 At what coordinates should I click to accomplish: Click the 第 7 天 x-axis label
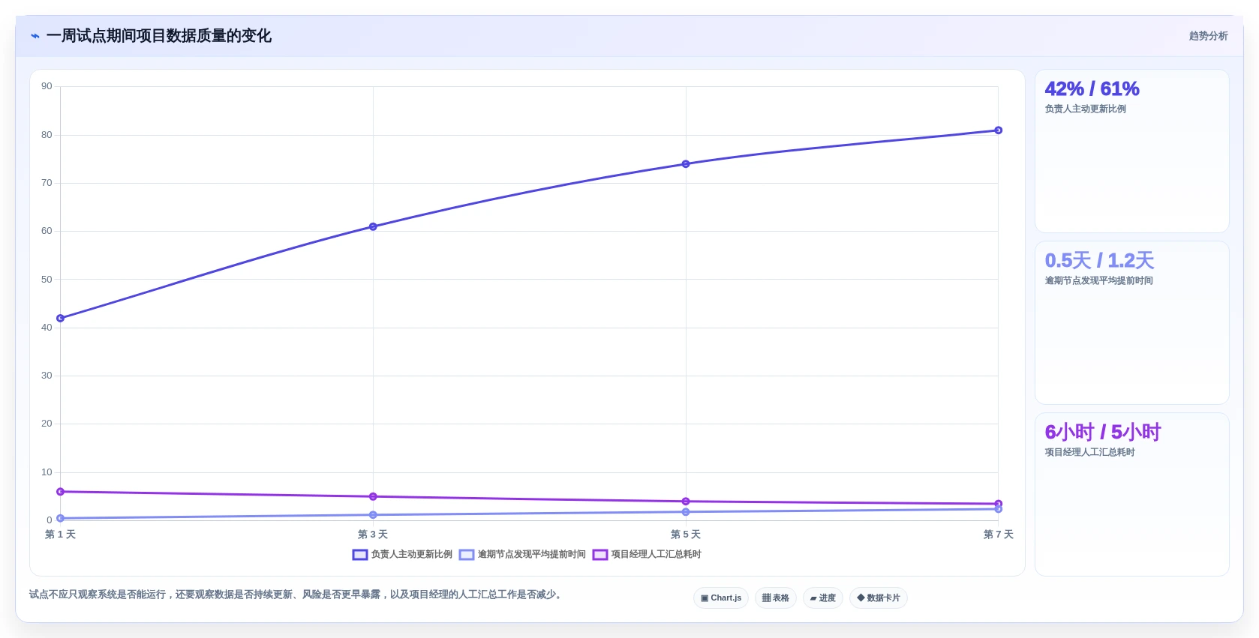[x=999, y=535]
